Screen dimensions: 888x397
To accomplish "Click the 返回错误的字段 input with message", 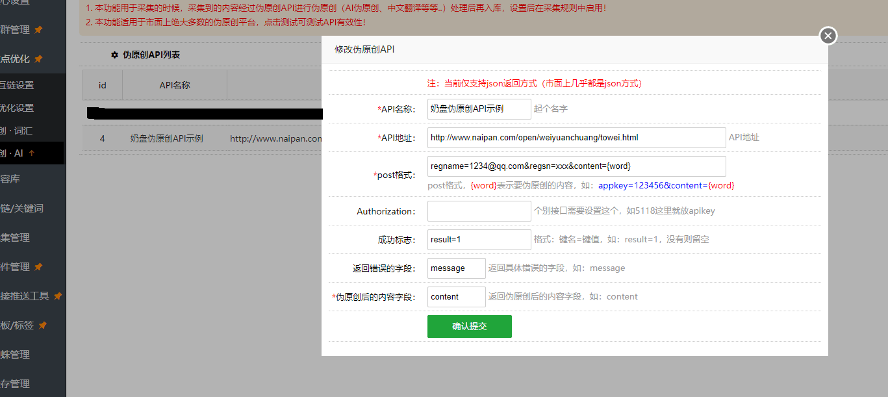I will tap(456, 268).
